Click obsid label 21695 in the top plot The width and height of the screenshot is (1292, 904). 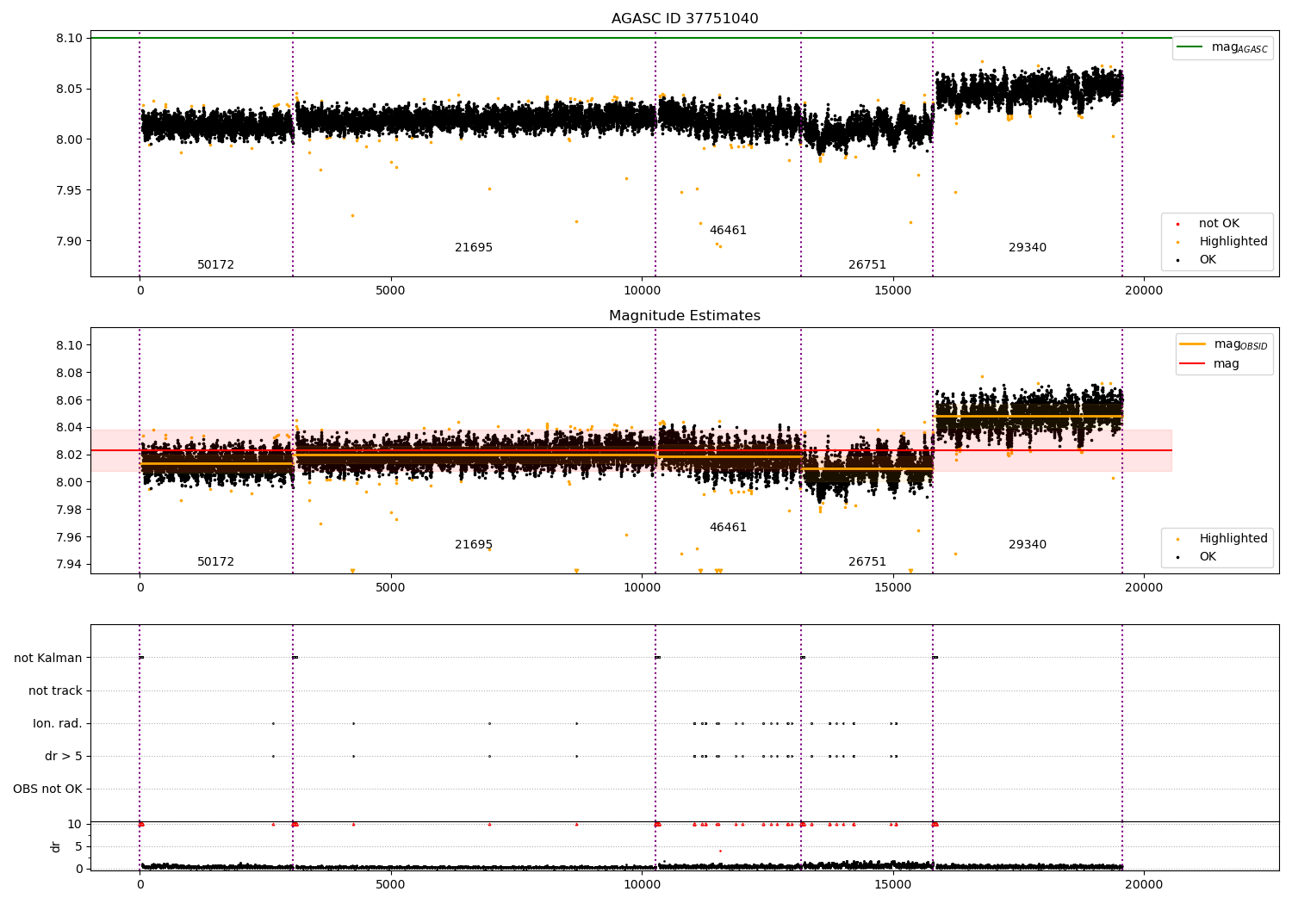tap(474, 248)
